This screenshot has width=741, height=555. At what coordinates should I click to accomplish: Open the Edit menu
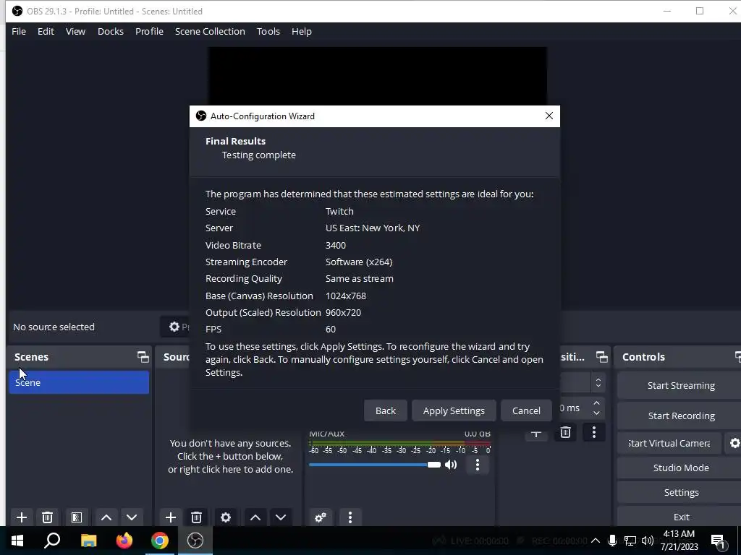pyautogui.click(x=46, y=31)
